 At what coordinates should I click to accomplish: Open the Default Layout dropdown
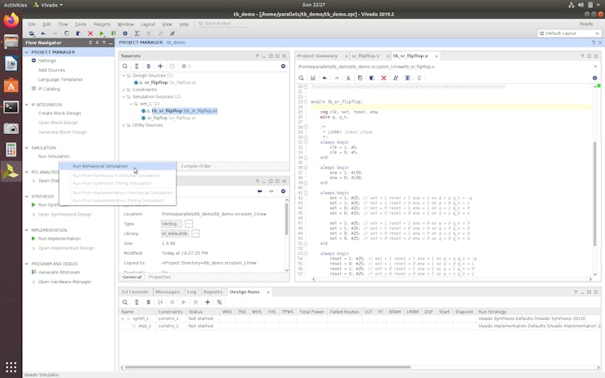[569, 33]
